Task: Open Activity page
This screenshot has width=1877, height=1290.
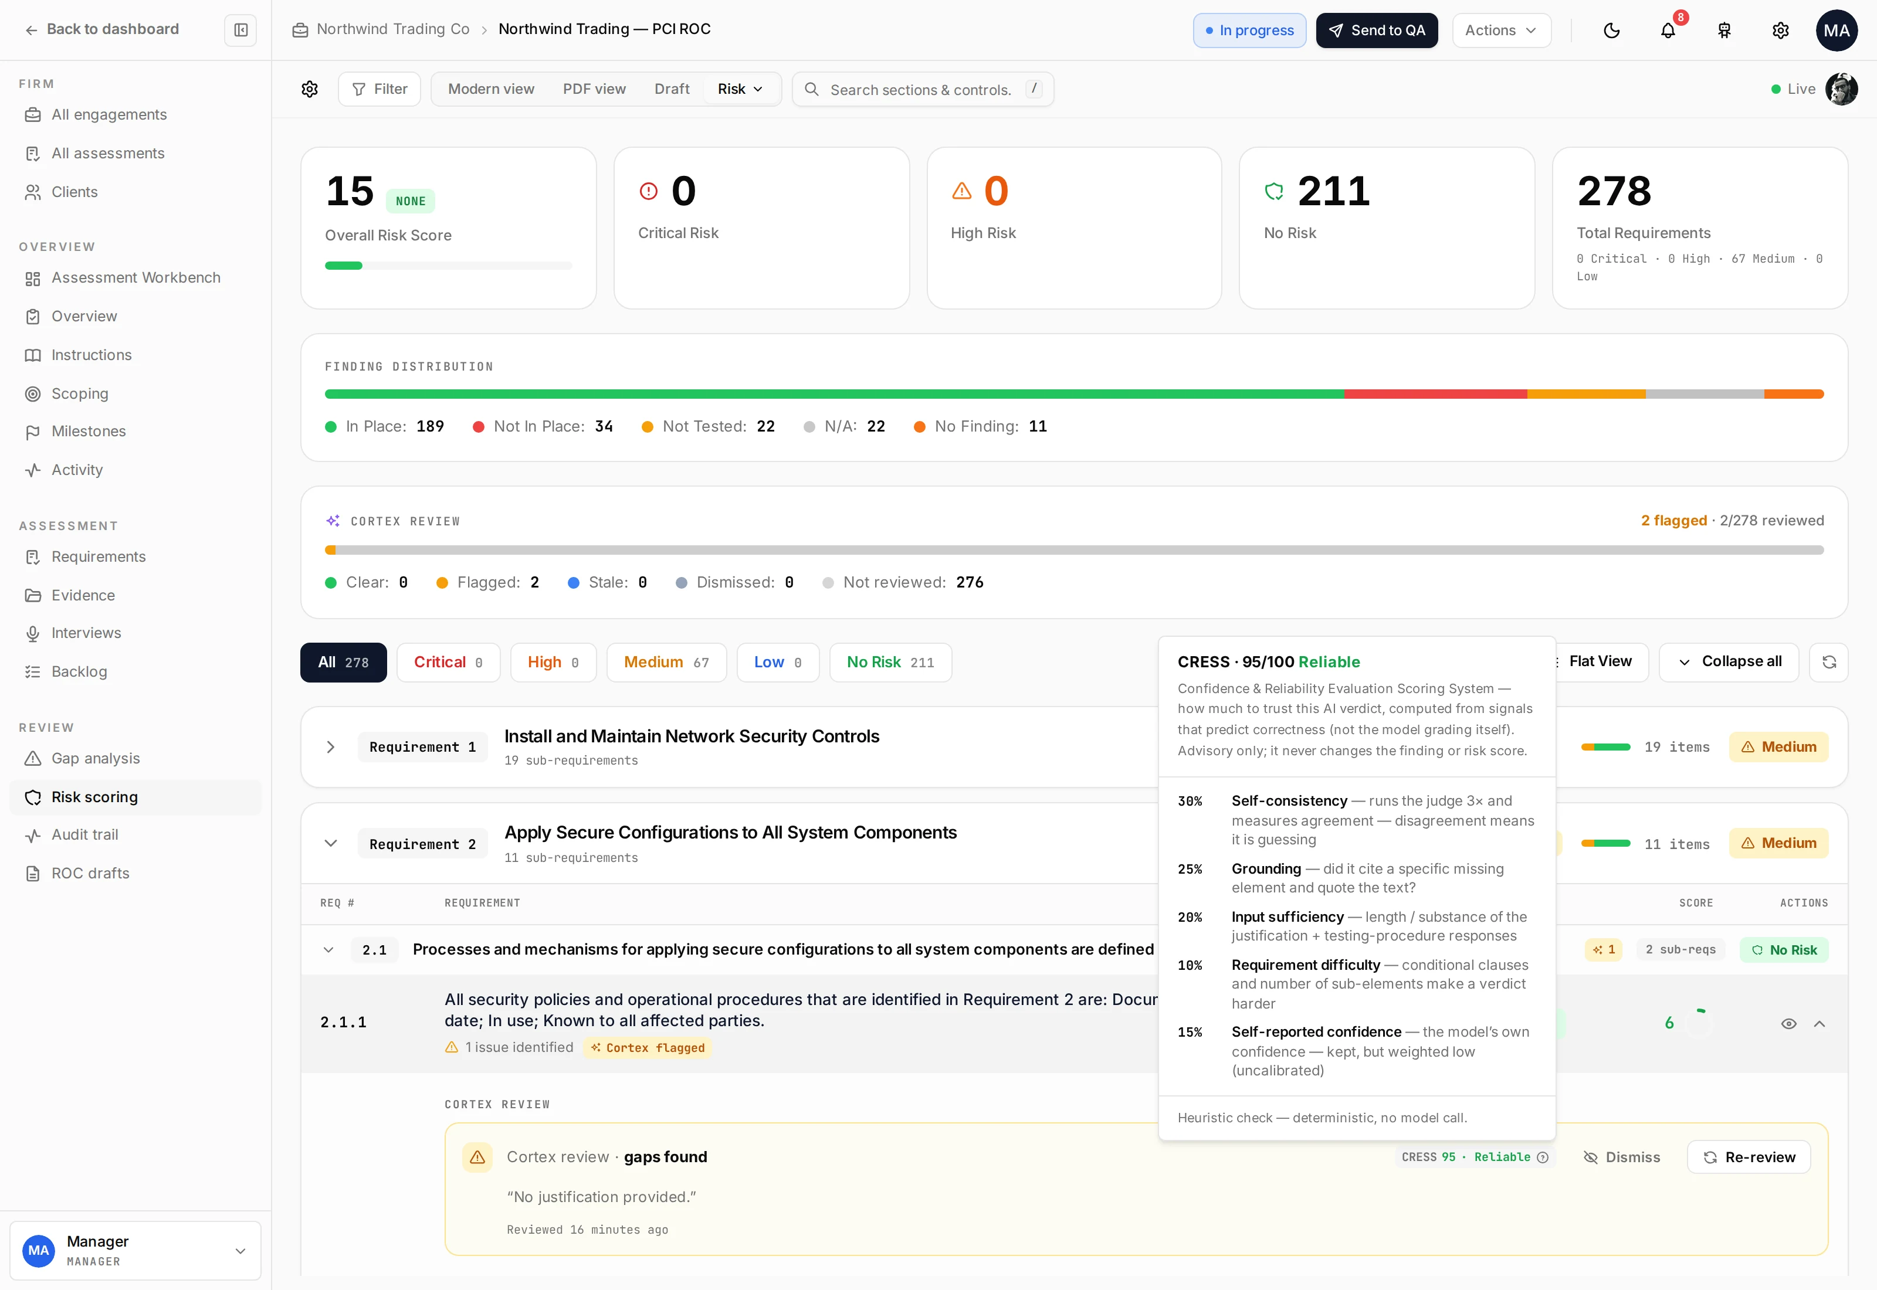Action: coord(136,470)
